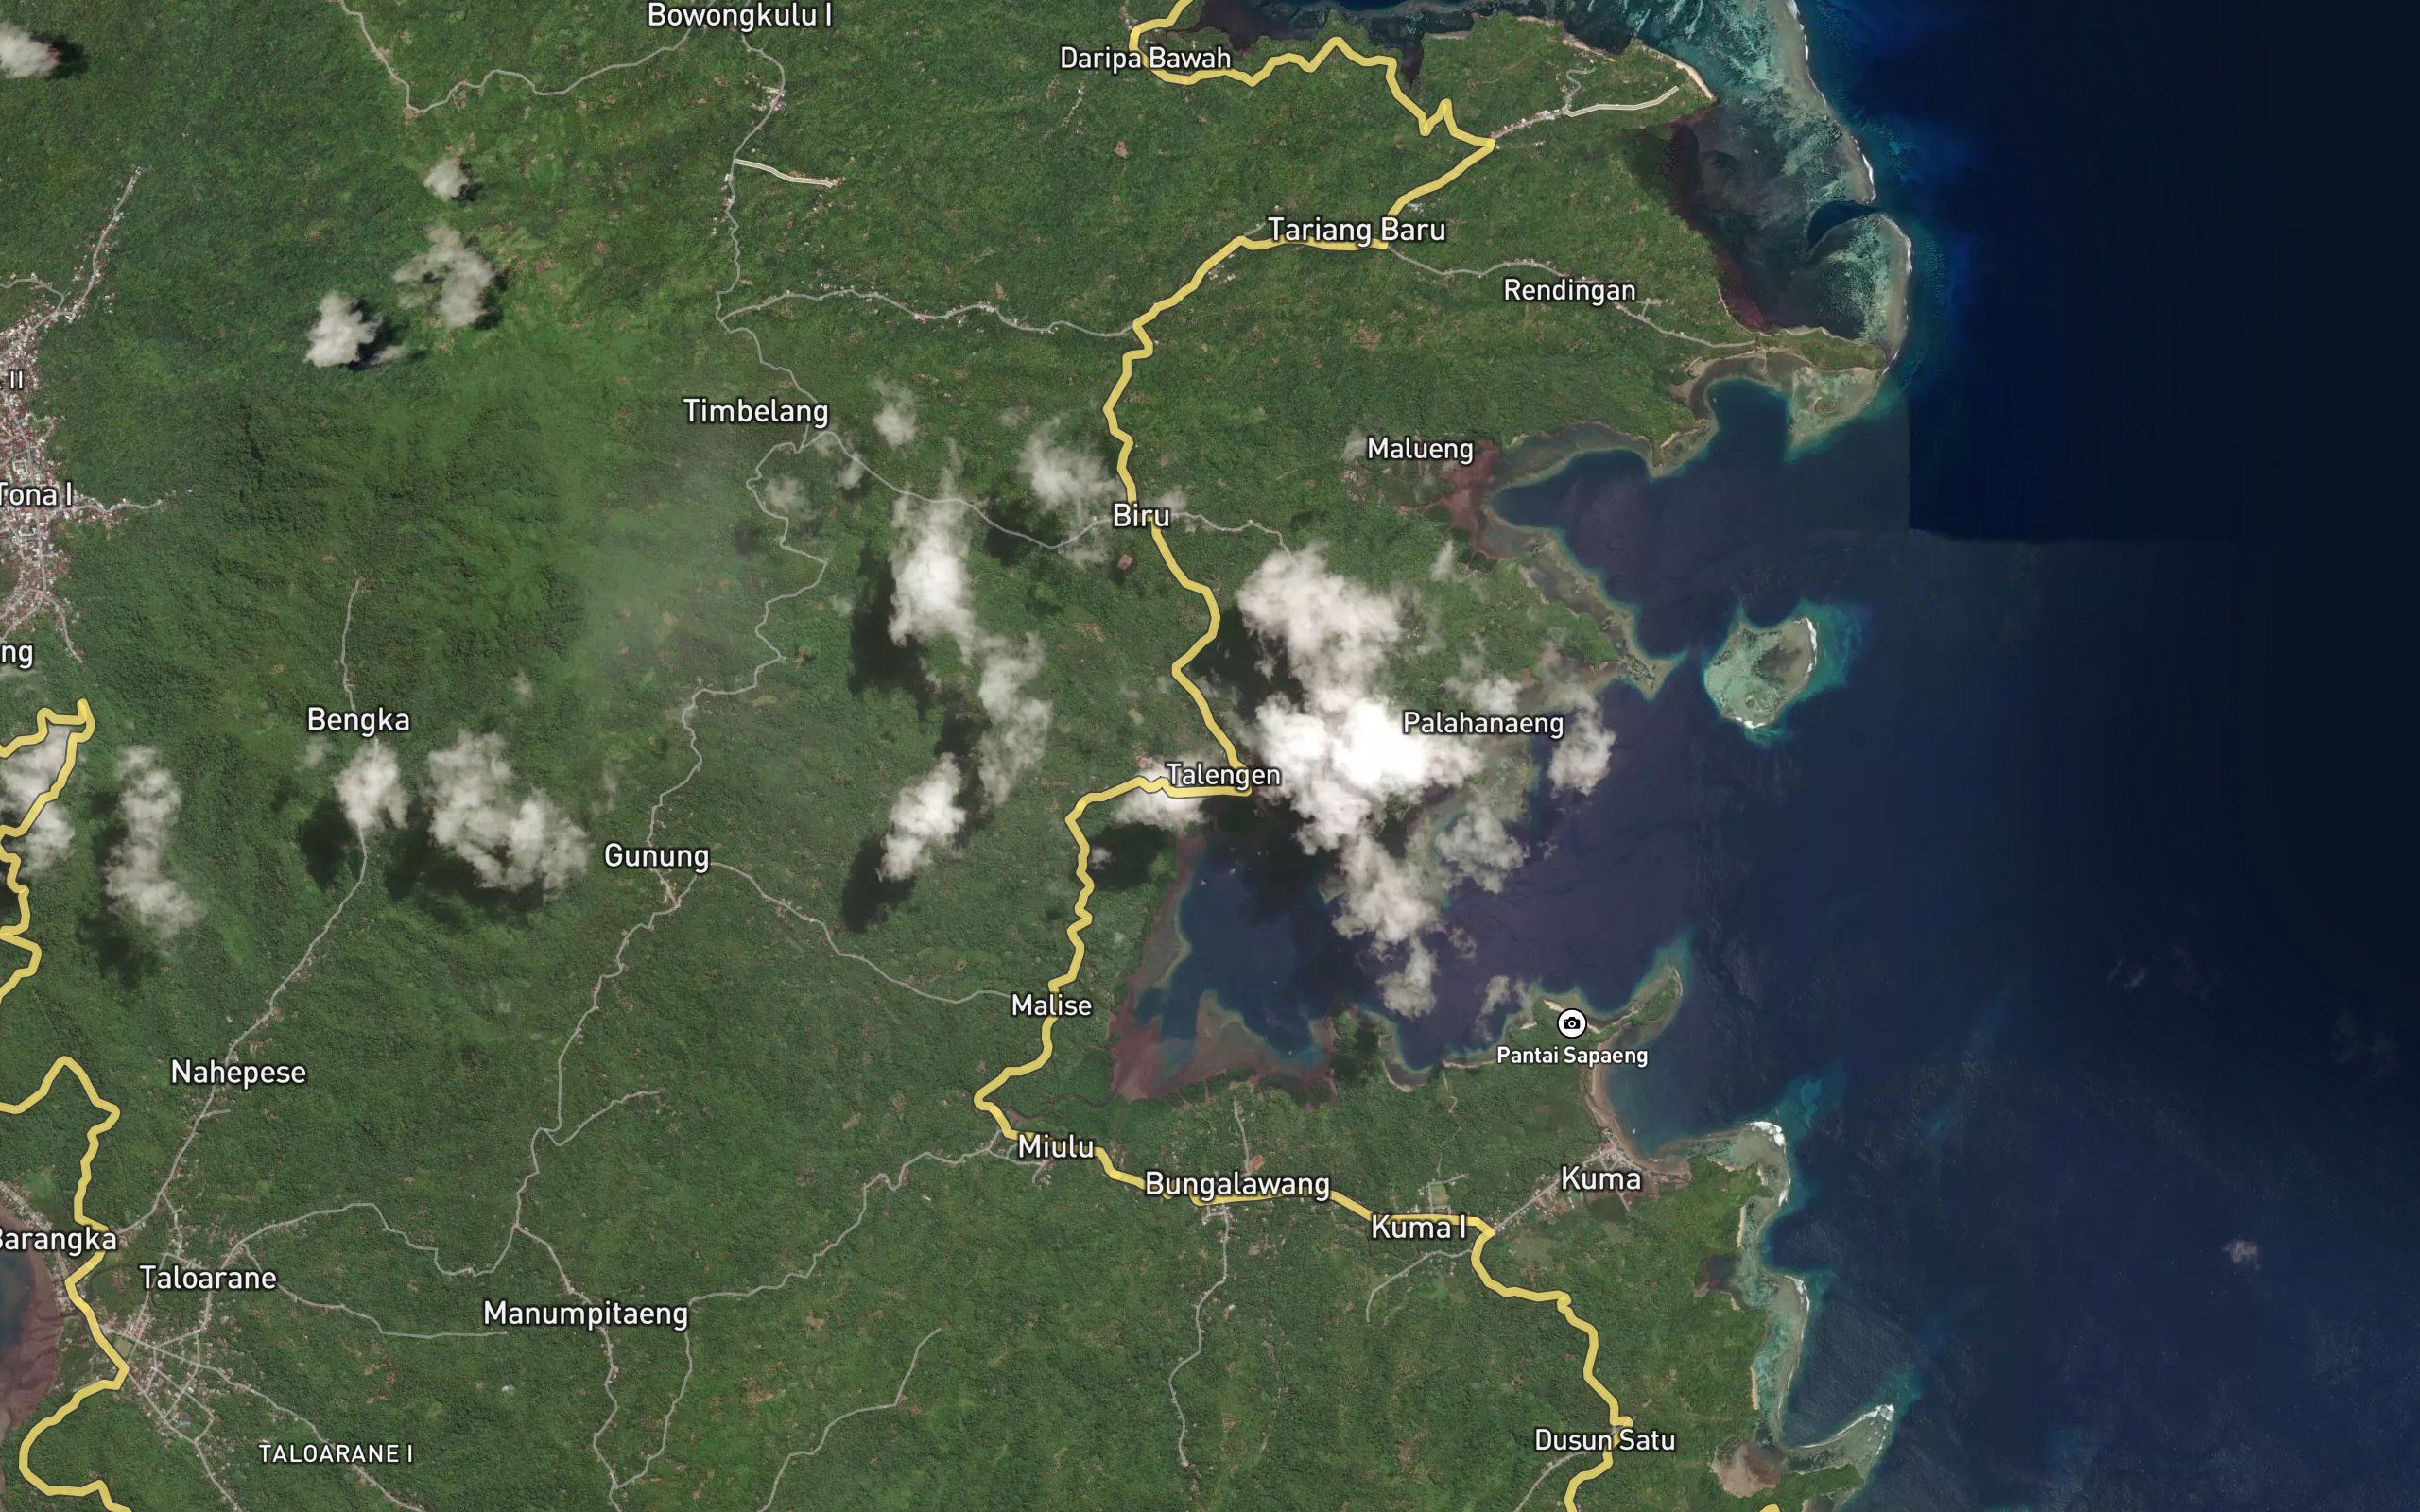The image size is (2420, 1512).
Task: Click the Bowongkulu I label
Action: click(739, 16)
